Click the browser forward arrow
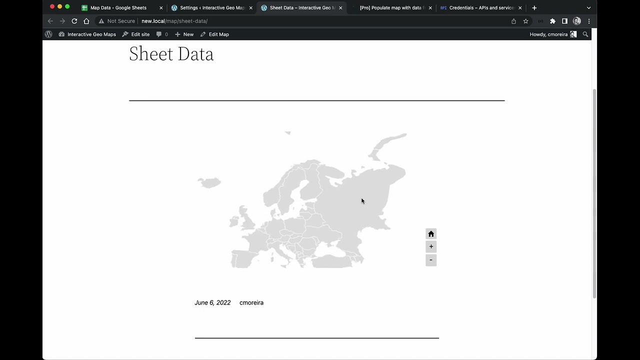Image resolution: width=640 pixels, height=360 pixels. coord(62,21)
